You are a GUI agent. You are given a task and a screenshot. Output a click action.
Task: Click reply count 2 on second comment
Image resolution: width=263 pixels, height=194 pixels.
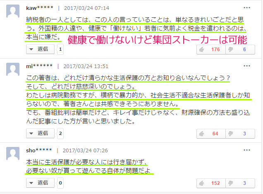click(x=60, y=134)
